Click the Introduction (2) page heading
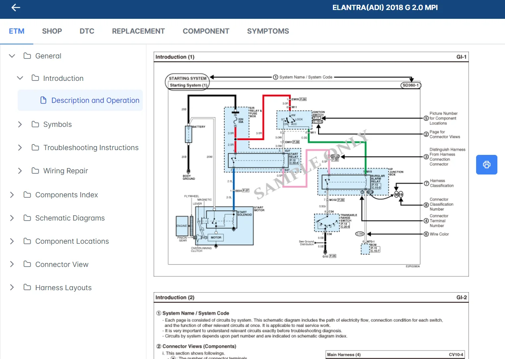This screenshot has width=505, height=359. (175, 297)
